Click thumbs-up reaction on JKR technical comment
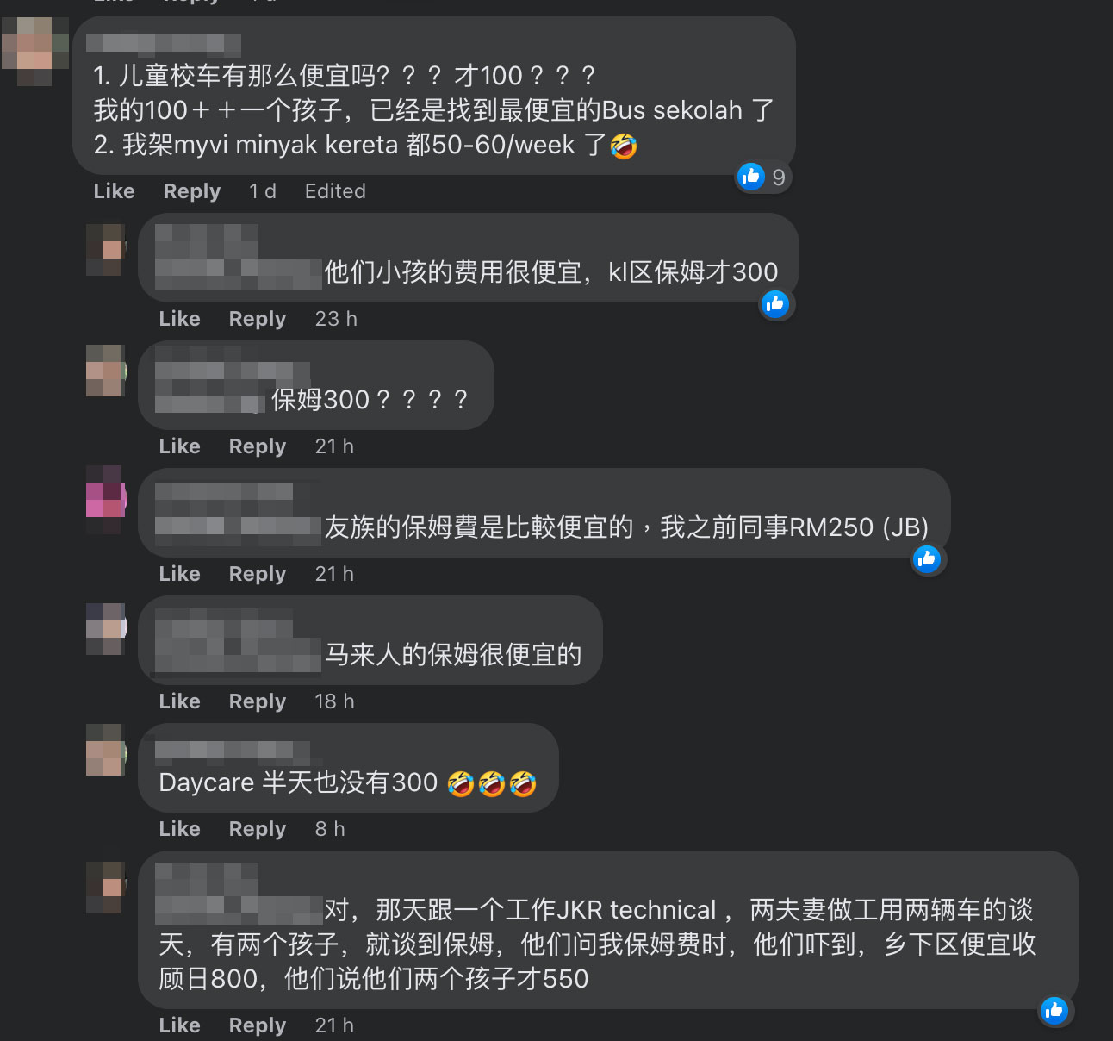Image resolution: width=1113 pixels, height=1041 pixels. [x=1054, y=1011]
